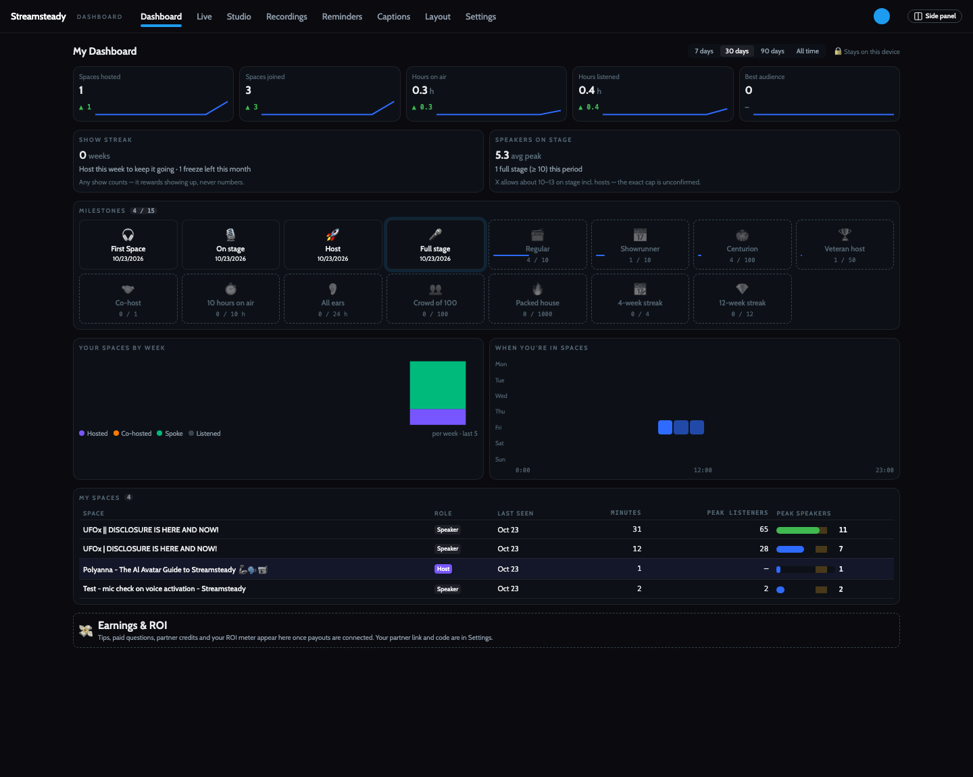
Task: Sort by the PEAK LISTENERS column header
Action: 737,513
